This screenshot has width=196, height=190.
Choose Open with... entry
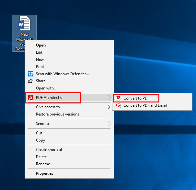[x=69, y=88]
